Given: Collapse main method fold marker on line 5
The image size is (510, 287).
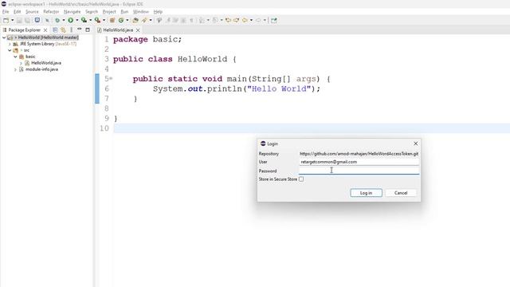Looking at the screenshot, I should click(111, 78).
